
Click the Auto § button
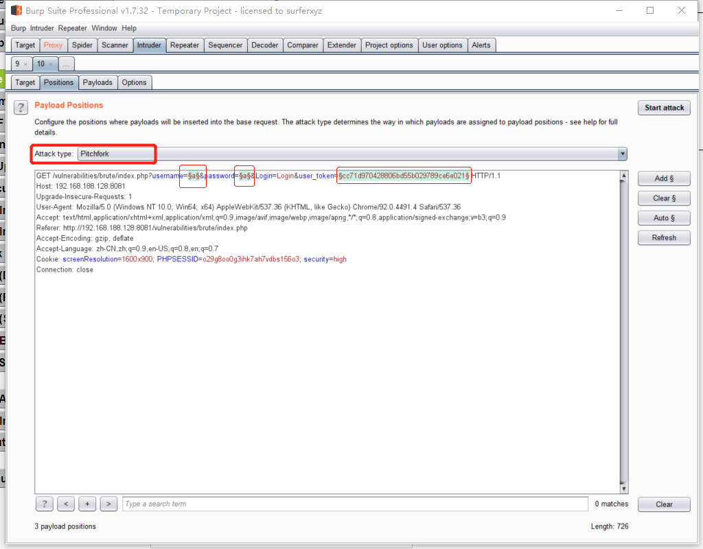[x=664, y=218]
